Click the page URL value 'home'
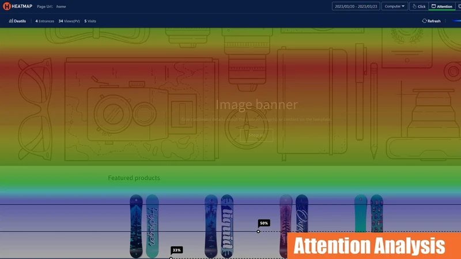 [61, 6]
